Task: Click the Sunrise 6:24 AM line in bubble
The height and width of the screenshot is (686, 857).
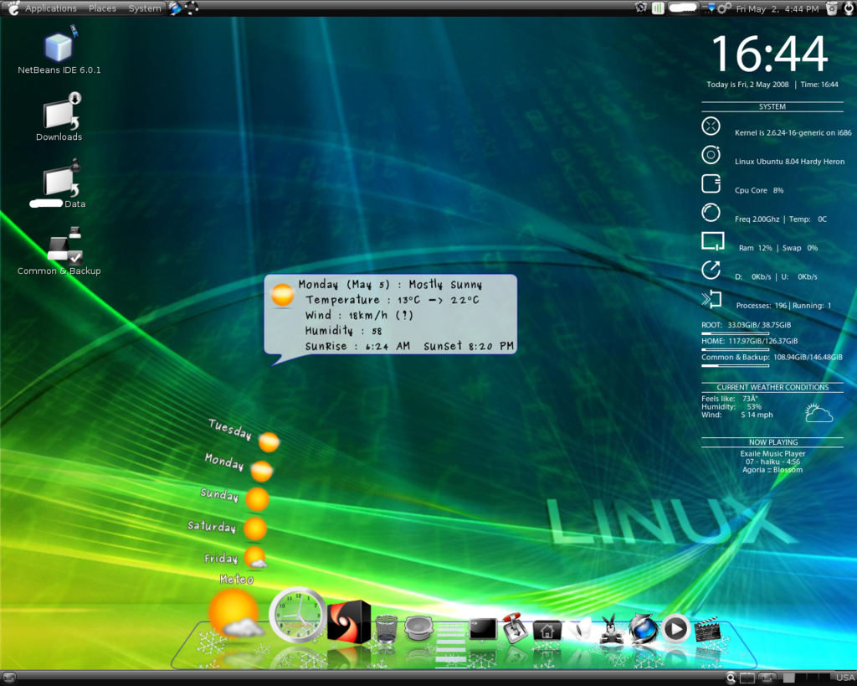Action: [x=409, y=346]
